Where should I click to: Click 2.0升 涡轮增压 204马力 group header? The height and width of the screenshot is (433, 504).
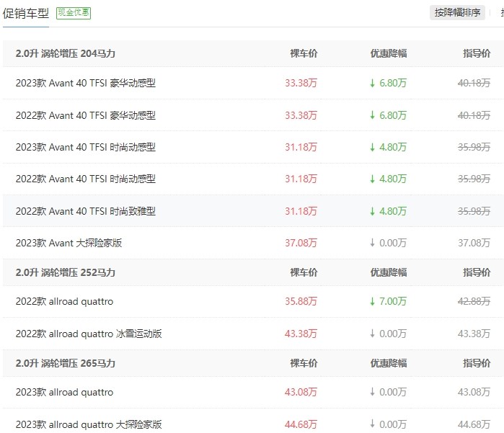point(65,53)
